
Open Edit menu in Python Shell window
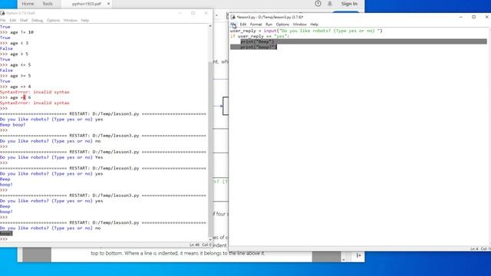coord(12,21)
